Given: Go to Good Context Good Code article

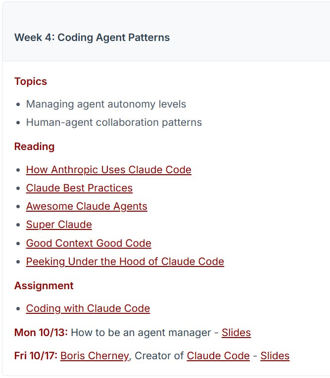Looking at the screenshot, I should click(89, 243).
